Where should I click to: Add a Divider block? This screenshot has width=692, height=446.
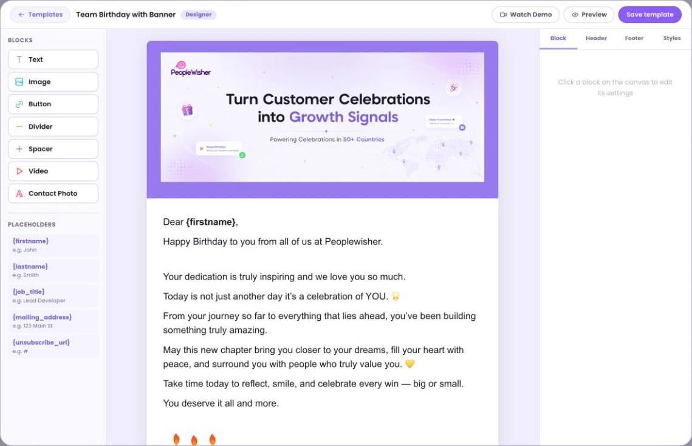point(53,127)
